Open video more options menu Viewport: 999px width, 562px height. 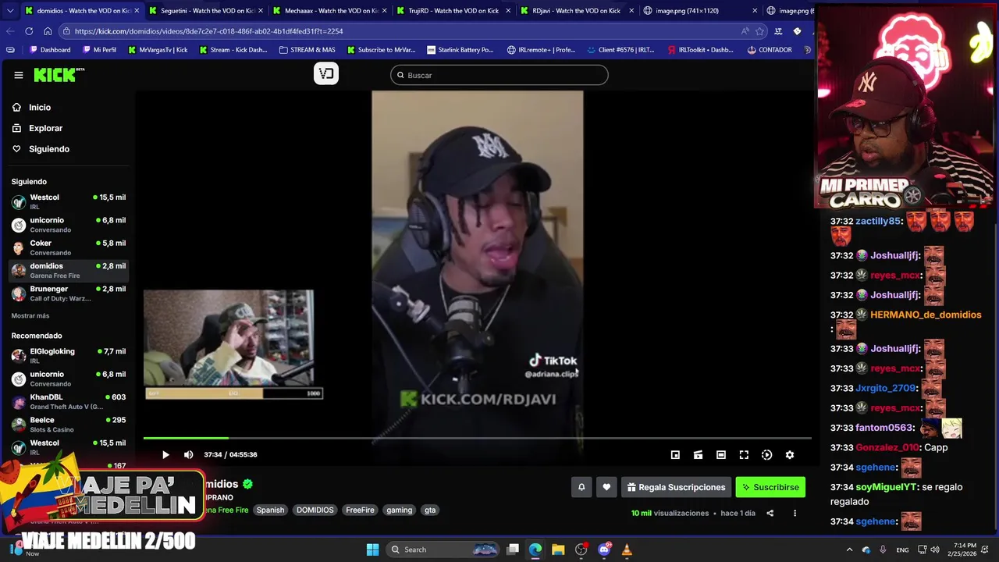click(x=795, y=513)
